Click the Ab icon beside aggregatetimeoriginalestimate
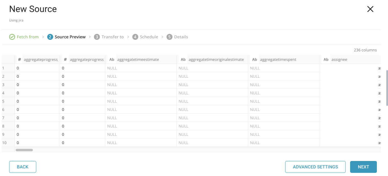This screenshot has height=176, width=388. tap(183, 59)
